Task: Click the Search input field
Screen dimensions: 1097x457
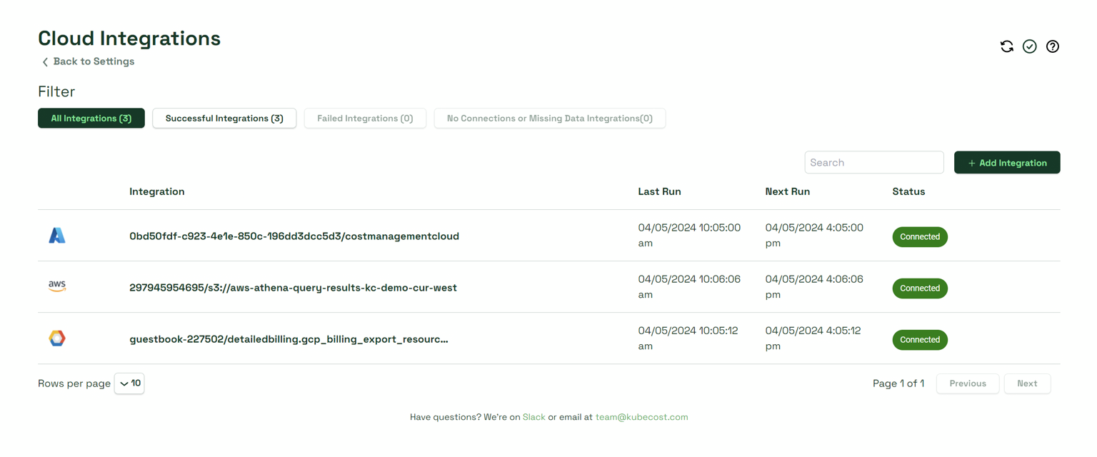Action: 873,163
